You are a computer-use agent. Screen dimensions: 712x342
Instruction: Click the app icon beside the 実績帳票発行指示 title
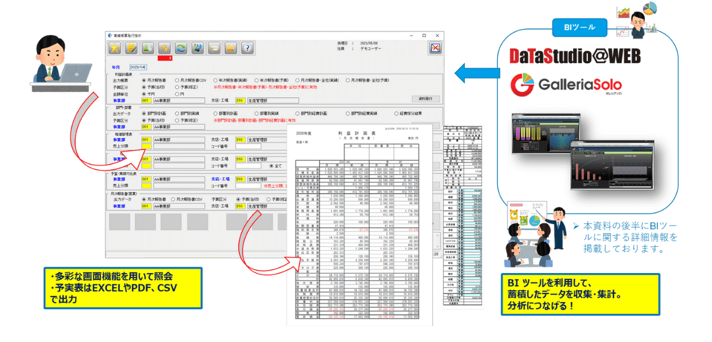coord(109,35)
